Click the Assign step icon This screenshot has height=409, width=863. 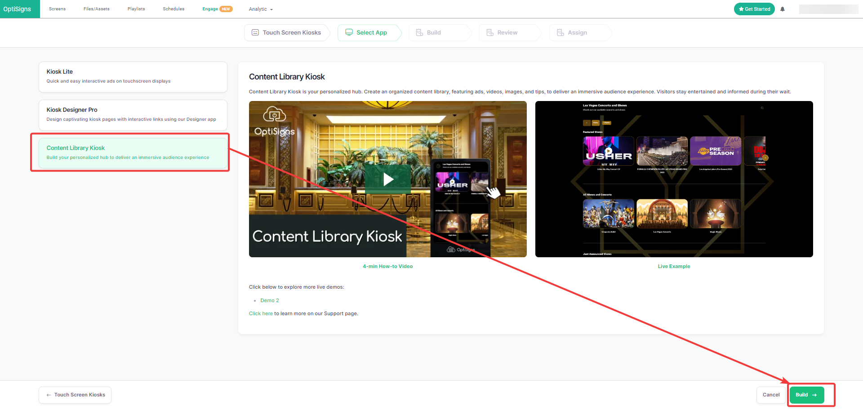[560, 32]
